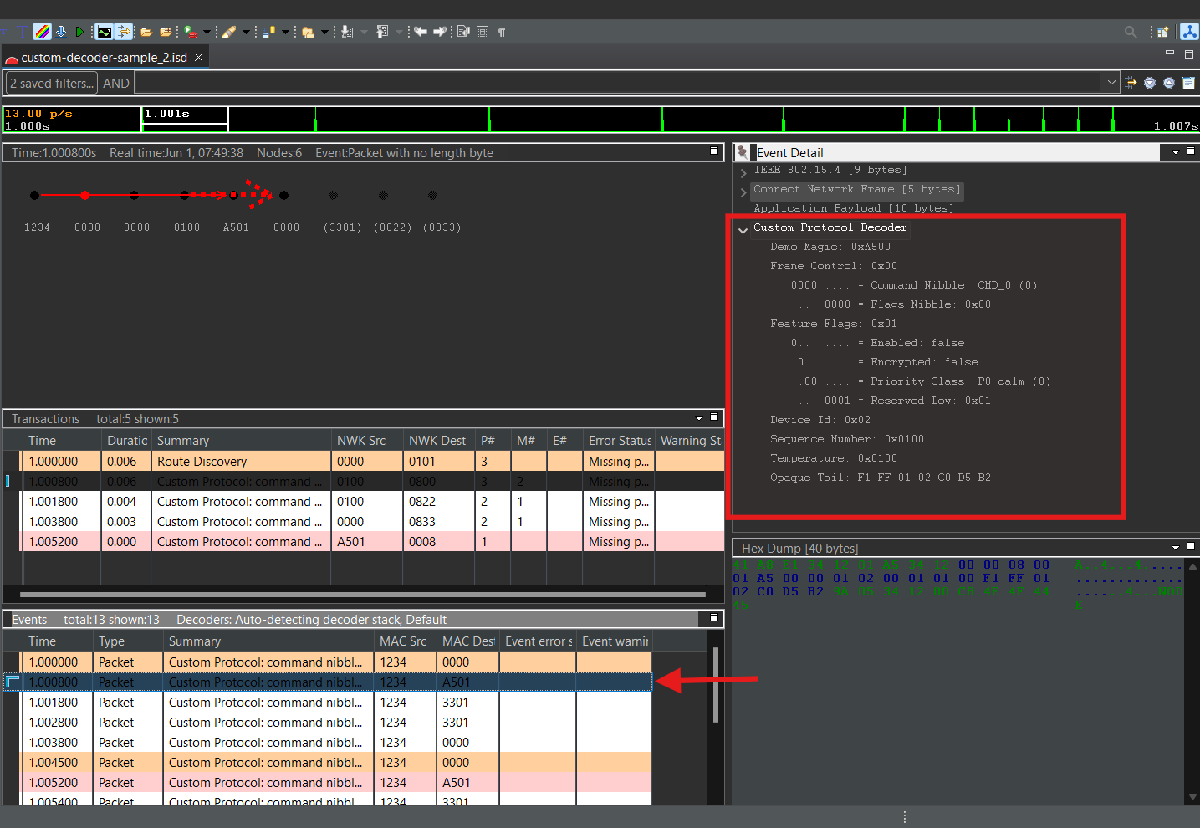Collapse the Custom Protocol Decoder node
Screen dimensions: 1200x828
[x=743, y=230]
